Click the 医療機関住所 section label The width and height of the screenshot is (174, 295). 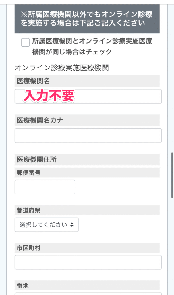click(x=37, y=160)
